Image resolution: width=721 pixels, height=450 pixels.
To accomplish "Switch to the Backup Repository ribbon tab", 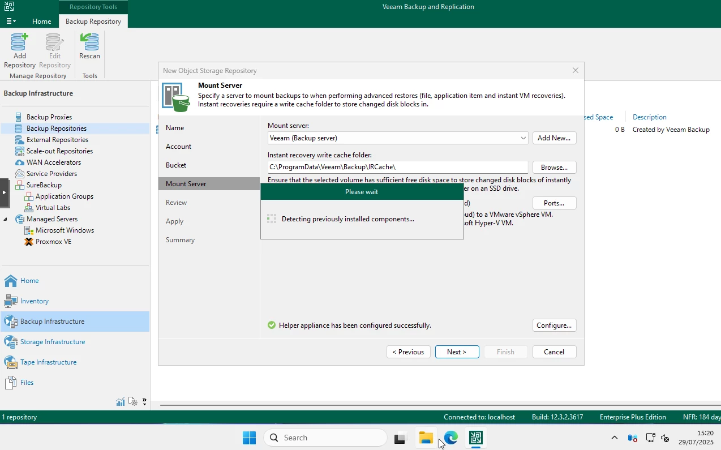I will pyautogui.click(x=93, y=22).
